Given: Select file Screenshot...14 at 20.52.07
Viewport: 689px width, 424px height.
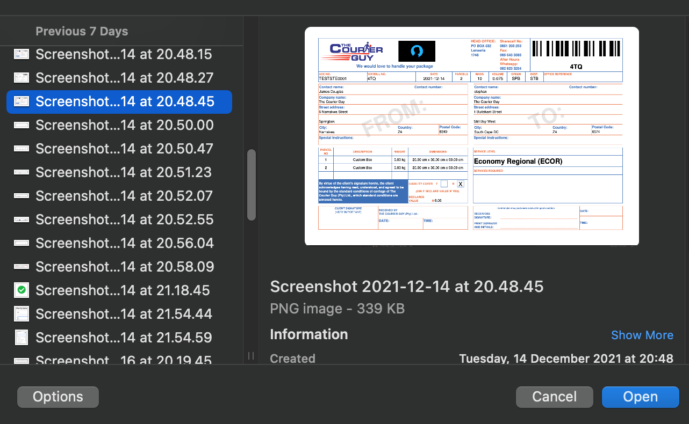Looking at the screenshot, I should pos(119,196).
